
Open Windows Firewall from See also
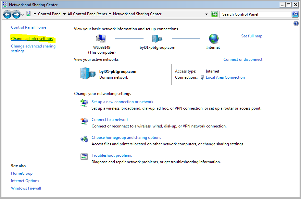tap(26, 188)
